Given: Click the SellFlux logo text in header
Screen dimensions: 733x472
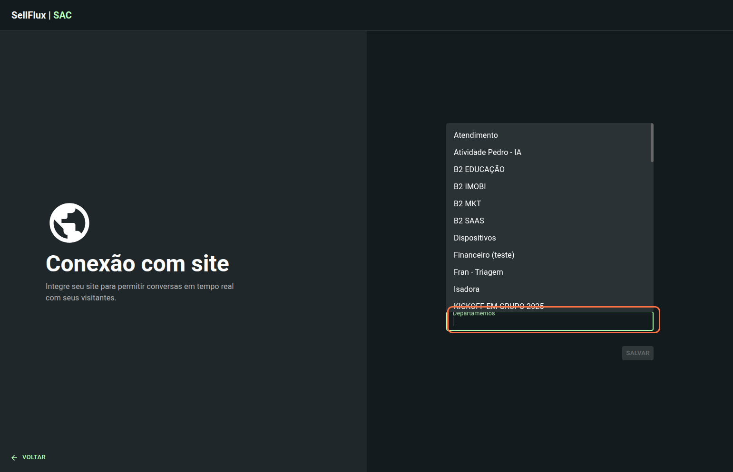Looking at the screenshot, I should coord(29,15).
